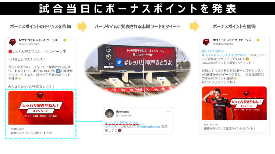
Task: Click the RedHurricanes avatar in the right tweet
Action: (206, 42)
